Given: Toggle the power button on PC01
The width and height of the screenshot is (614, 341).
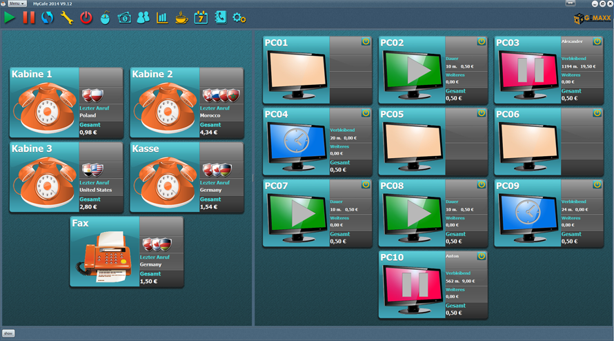Looking at the screenshot, I should 366,42.
